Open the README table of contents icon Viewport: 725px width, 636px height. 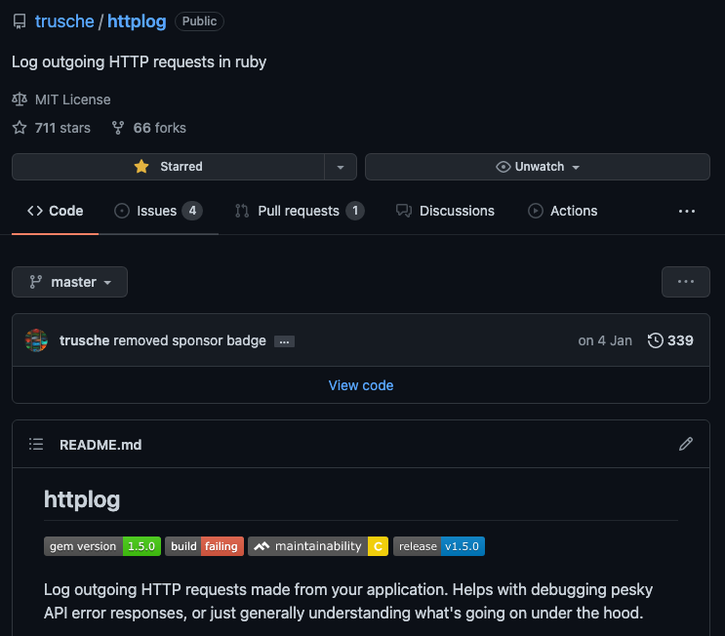tap(36, 444)
